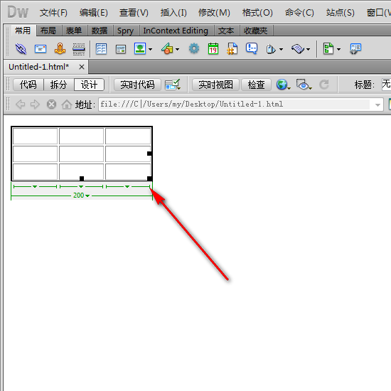
Task: Open the 文件(F) menu
Action: click(53, 13)
